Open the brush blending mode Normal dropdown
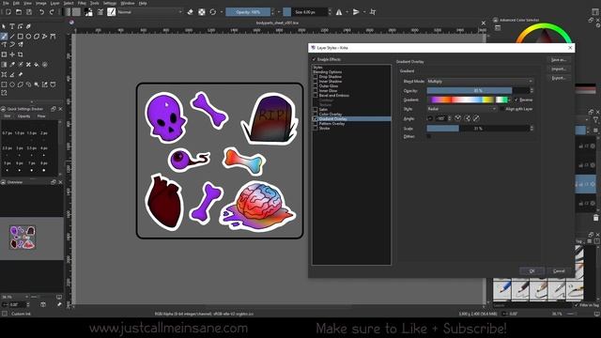 coord(149,12)
